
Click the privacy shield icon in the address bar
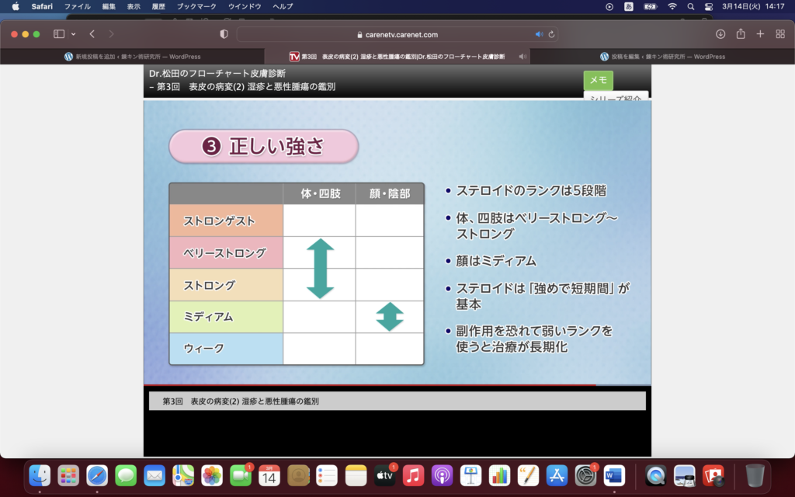click(x=223, y=34)
